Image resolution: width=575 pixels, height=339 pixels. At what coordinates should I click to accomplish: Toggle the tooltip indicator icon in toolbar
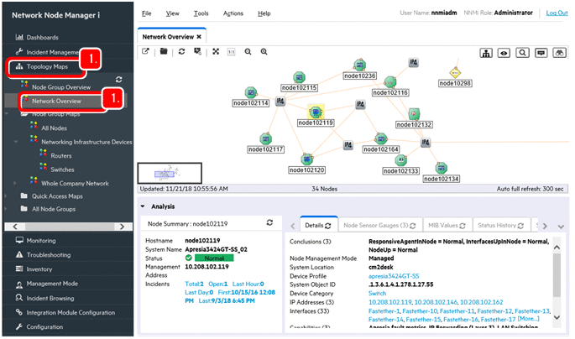pyautogui.click(x=540, y=52)
